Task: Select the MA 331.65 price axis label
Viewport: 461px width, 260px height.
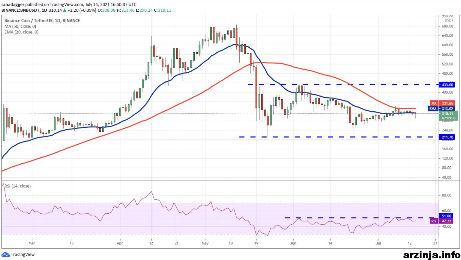Action: pyautogui.click(x=442, y=103)
